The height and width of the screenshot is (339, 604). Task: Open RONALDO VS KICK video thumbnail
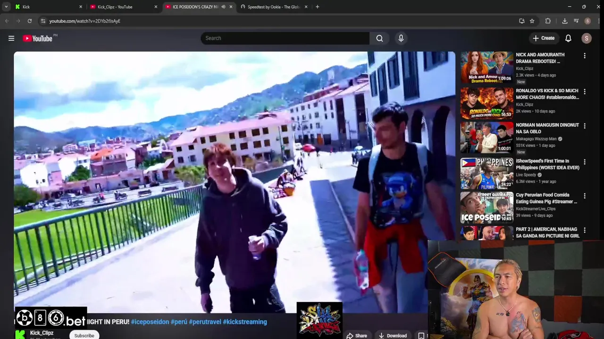coord(487,103)
